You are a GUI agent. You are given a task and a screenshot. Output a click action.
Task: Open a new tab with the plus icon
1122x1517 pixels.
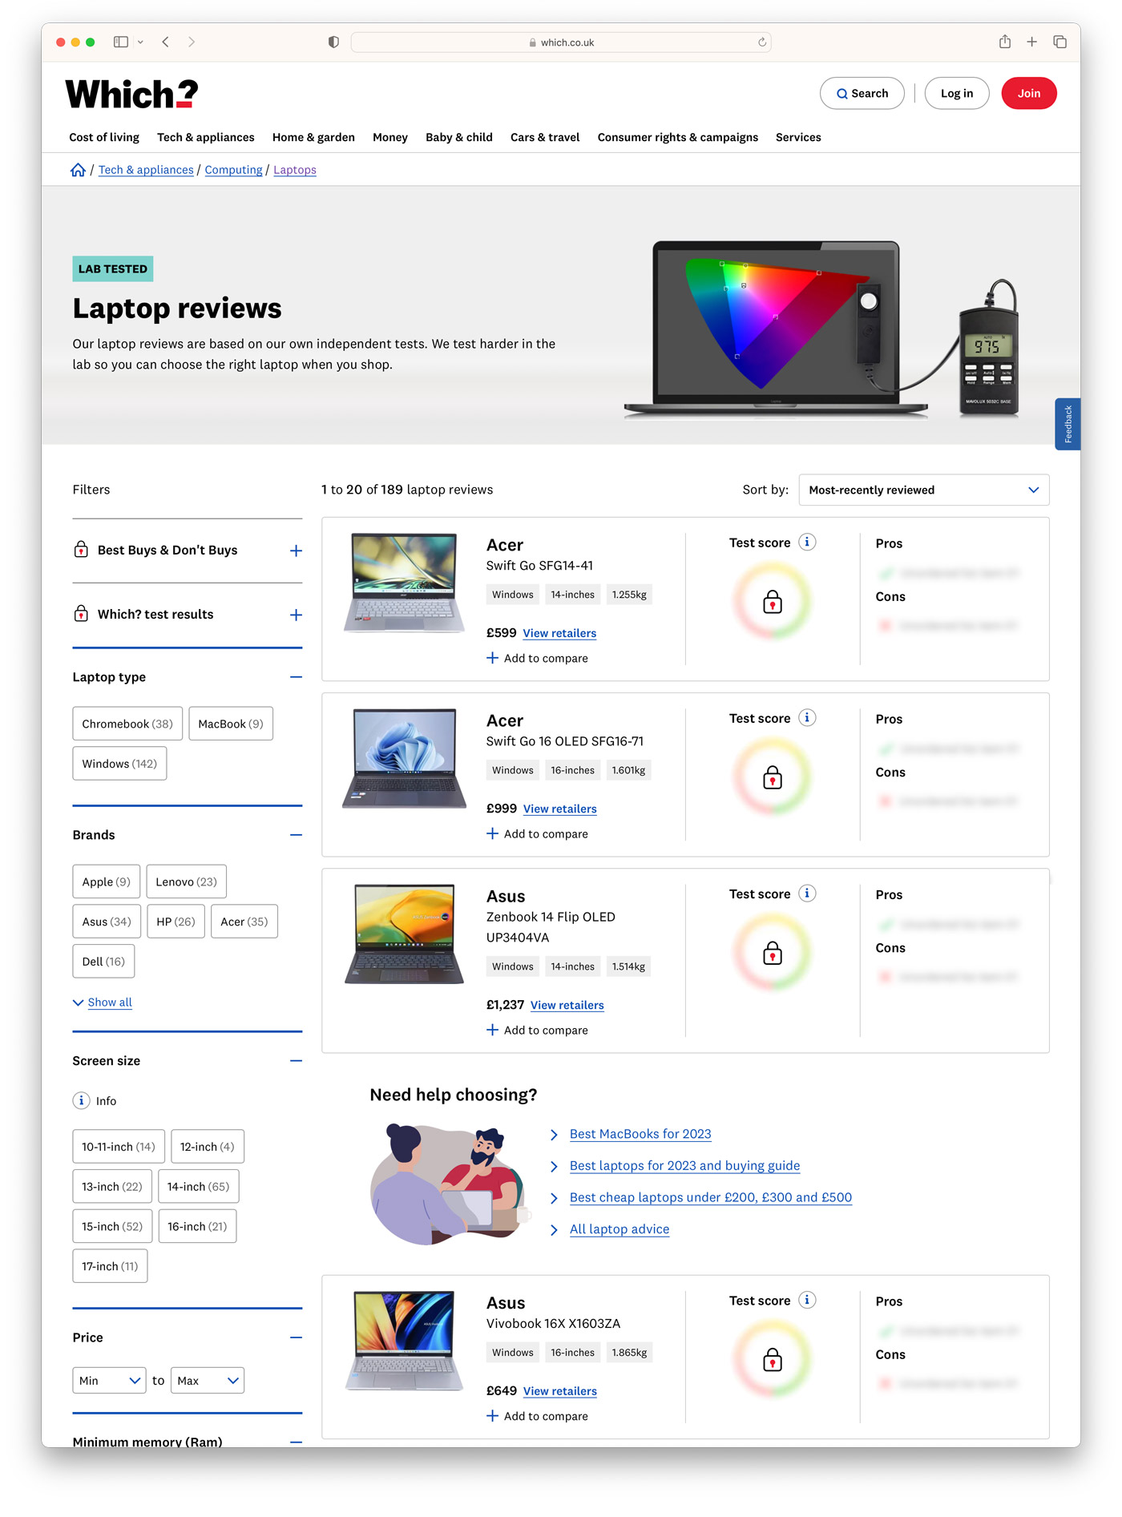(x=1032, y=42)
